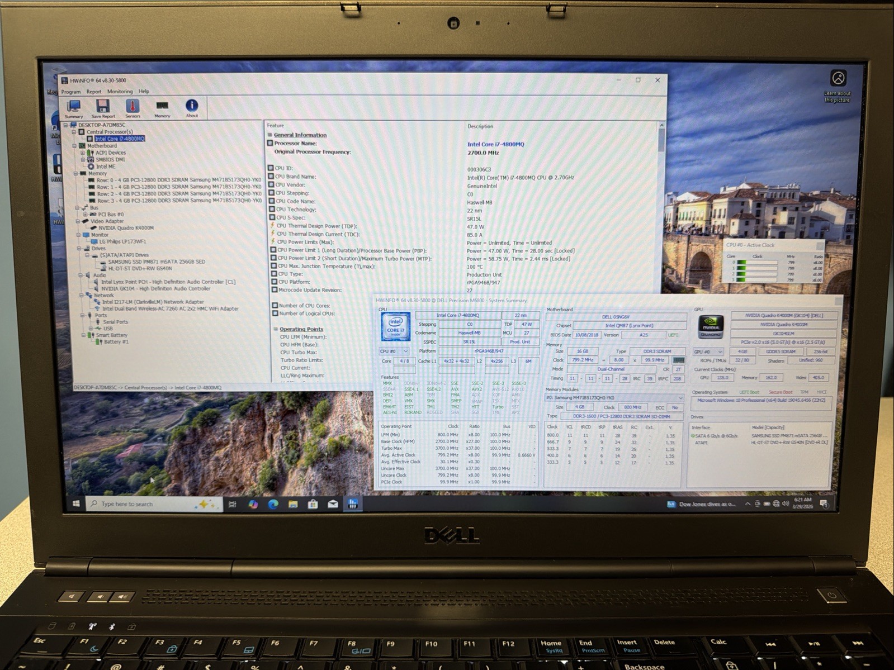Open the Help menu
894x670 pixels.
click(x=144, y=91)
